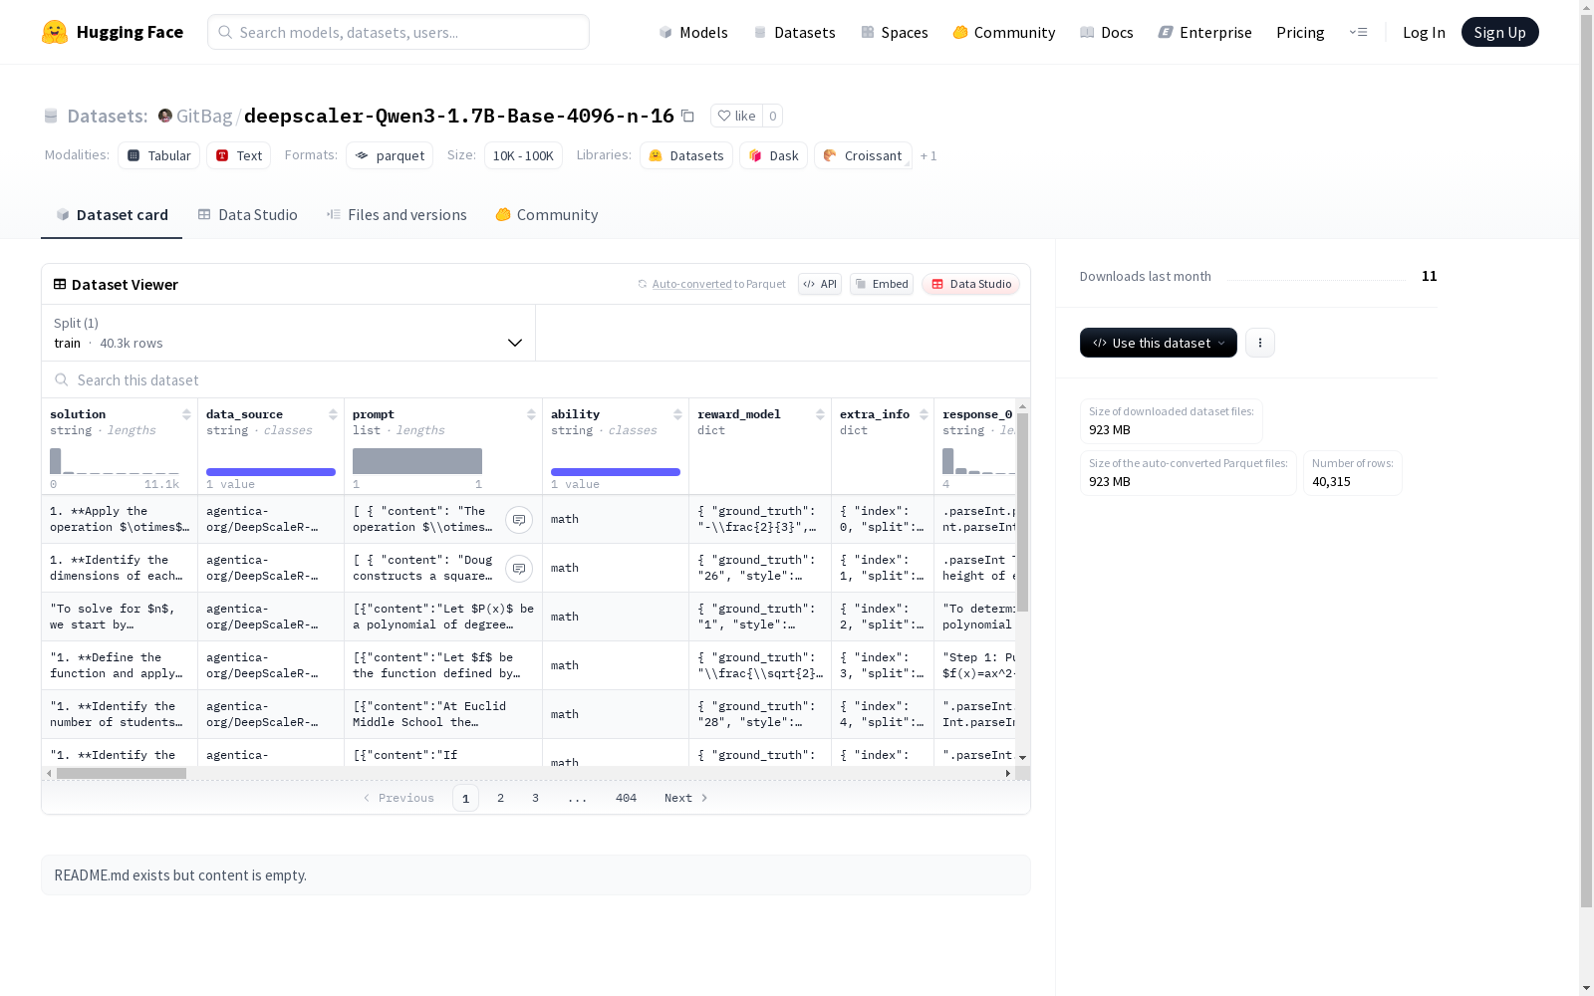The width and height of the screenshot is (1594, 996).
Task: Select the '"To solve for $n$' solution cell
Action: coord(120,617)
